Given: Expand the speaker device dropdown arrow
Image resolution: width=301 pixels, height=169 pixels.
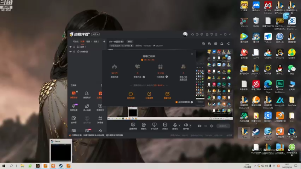Looking at the screenshot, I should pyautogui.click(x=190, y=125).
